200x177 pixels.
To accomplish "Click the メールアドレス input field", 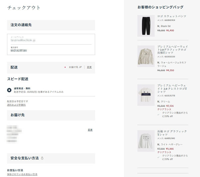I will pos(51,40).
